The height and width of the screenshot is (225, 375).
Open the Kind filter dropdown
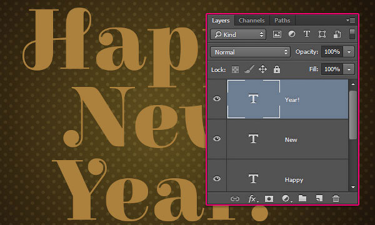tap(238, 34)
